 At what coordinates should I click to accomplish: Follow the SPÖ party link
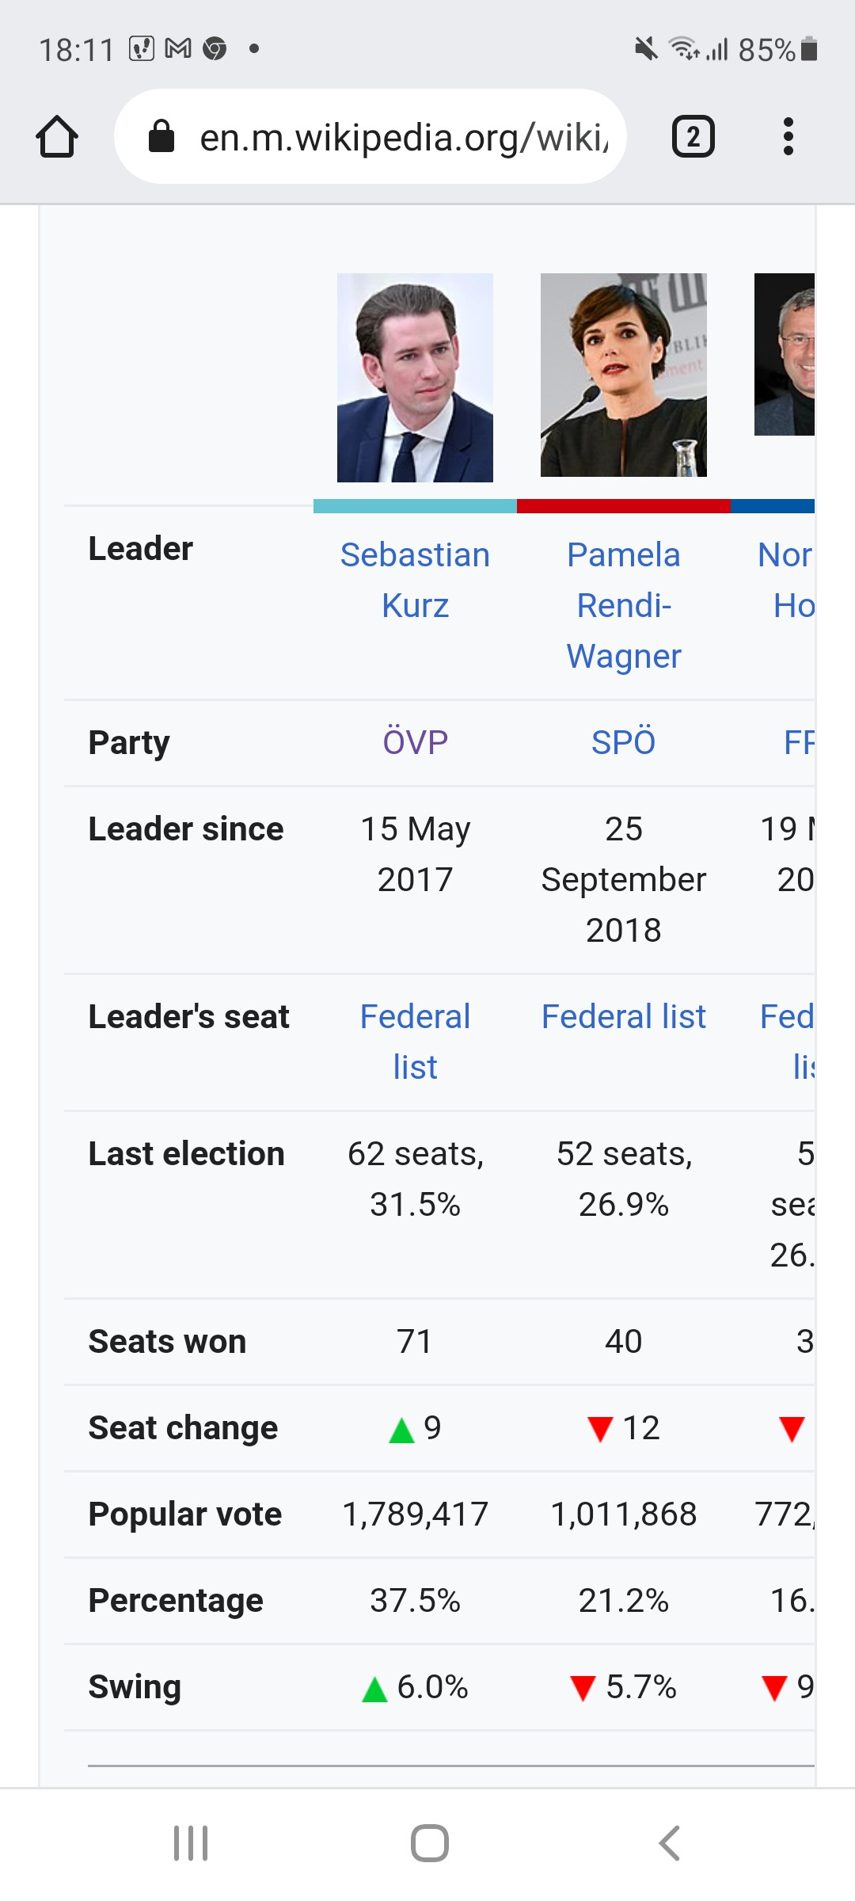click(624, 743)
